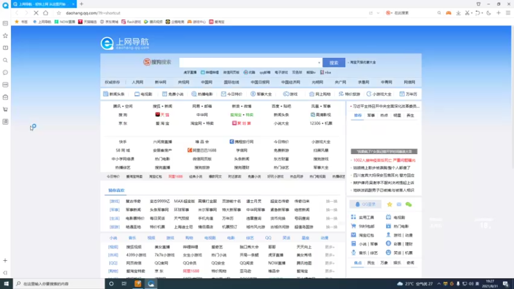514x289 pixels.
Task: Switch to the 热点 news tab
Action: click(384, 116)
